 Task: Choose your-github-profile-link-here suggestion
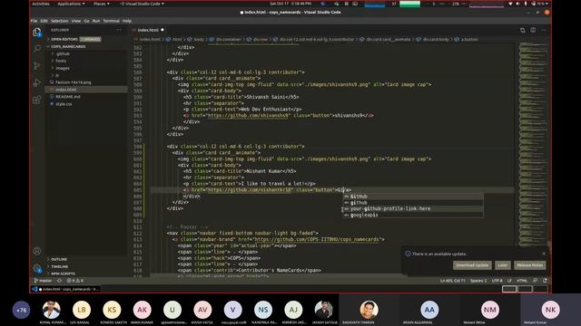413,209
